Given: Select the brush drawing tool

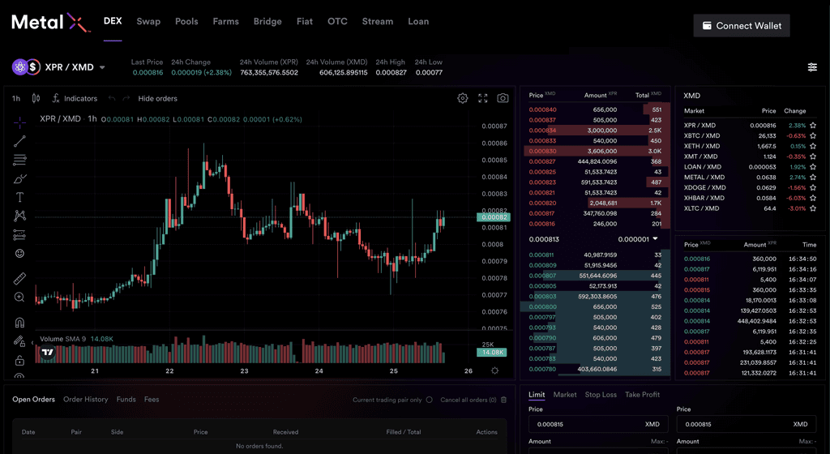Looking at the screenshot, I should coord(19,178).
